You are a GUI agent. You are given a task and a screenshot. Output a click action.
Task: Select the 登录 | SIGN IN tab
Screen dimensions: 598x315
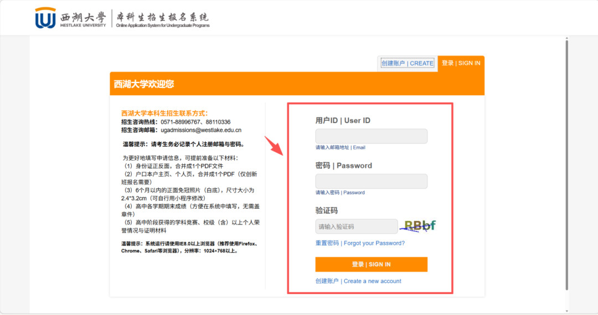click(x=461, y=63)
